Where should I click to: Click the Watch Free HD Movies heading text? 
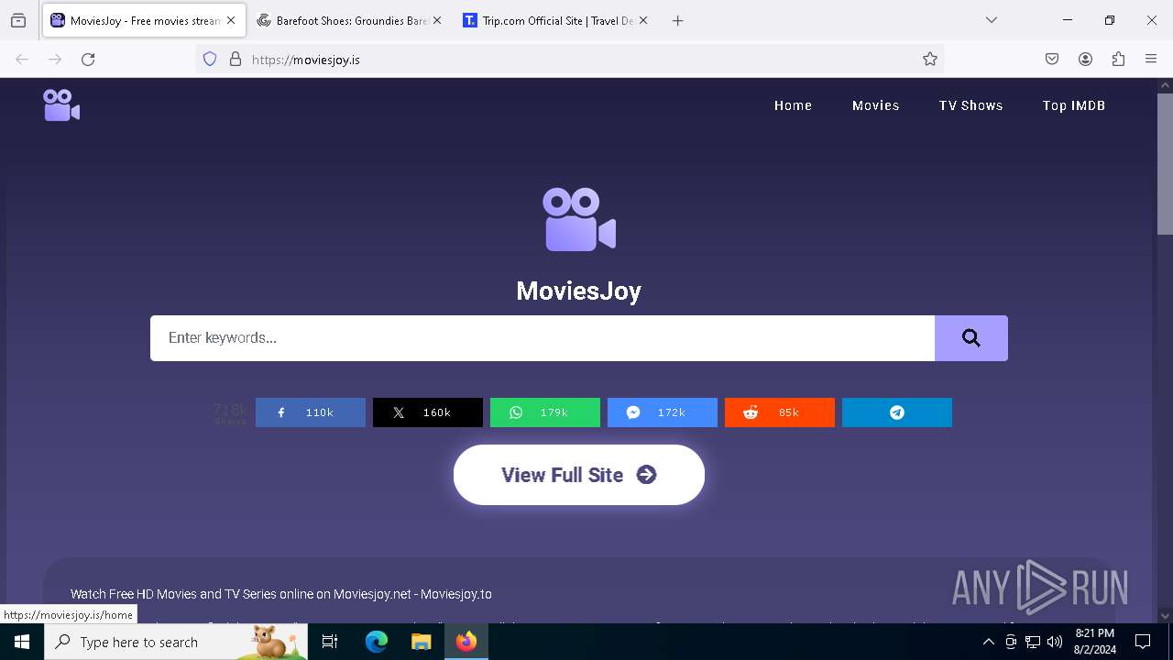[x=281, y=594]
